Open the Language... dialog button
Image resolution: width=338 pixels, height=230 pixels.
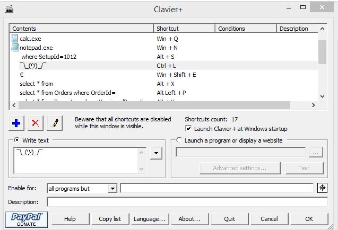(150, 219)
